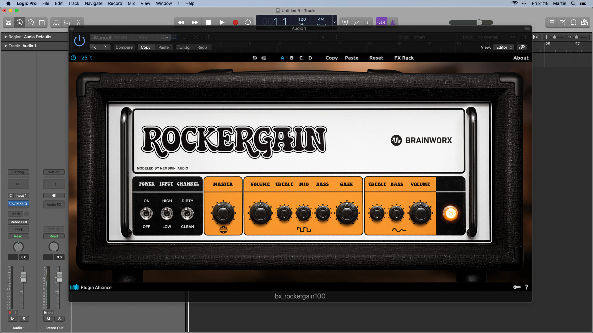593x333 pixels.
Task: Click the plugin help question mark
Action: point(527,287)
